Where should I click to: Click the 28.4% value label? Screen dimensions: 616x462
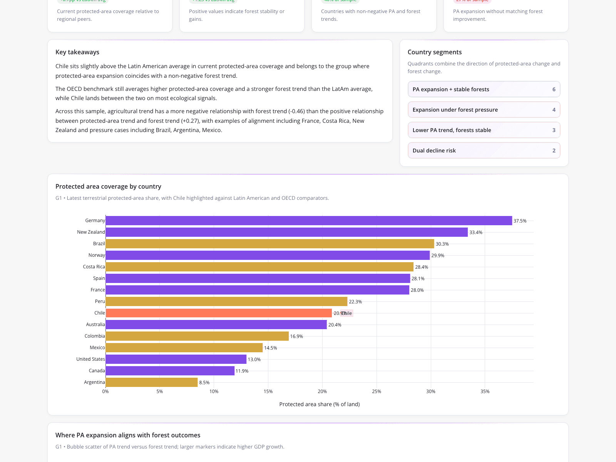click(422, 267)
